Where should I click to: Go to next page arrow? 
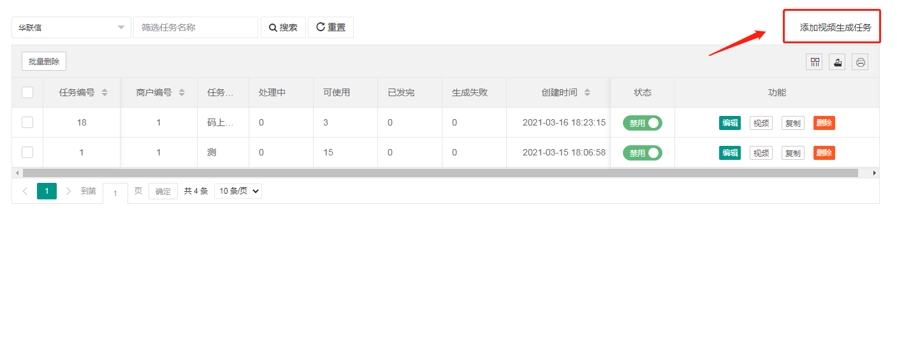click(x=69, y=191)
